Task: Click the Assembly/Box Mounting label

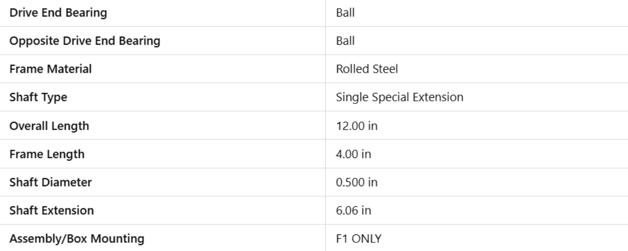Action: [77, 239]
